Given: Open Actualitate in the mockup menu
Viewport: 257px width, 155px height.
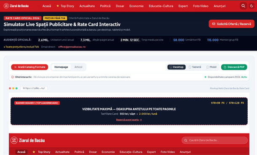Looking at the screenshot, I should [62, 152].
